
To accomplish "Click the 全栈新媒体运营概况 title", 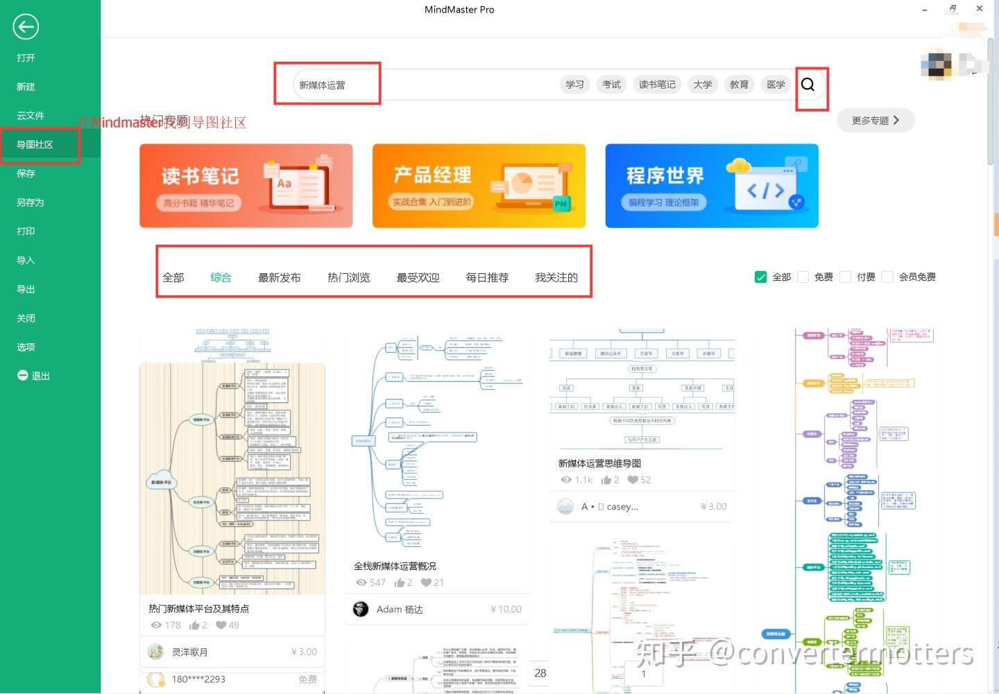I will (395, 566).
